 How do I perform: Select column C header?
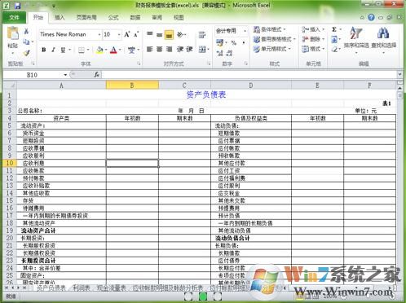pyautogui.click(x=184, y=86)
